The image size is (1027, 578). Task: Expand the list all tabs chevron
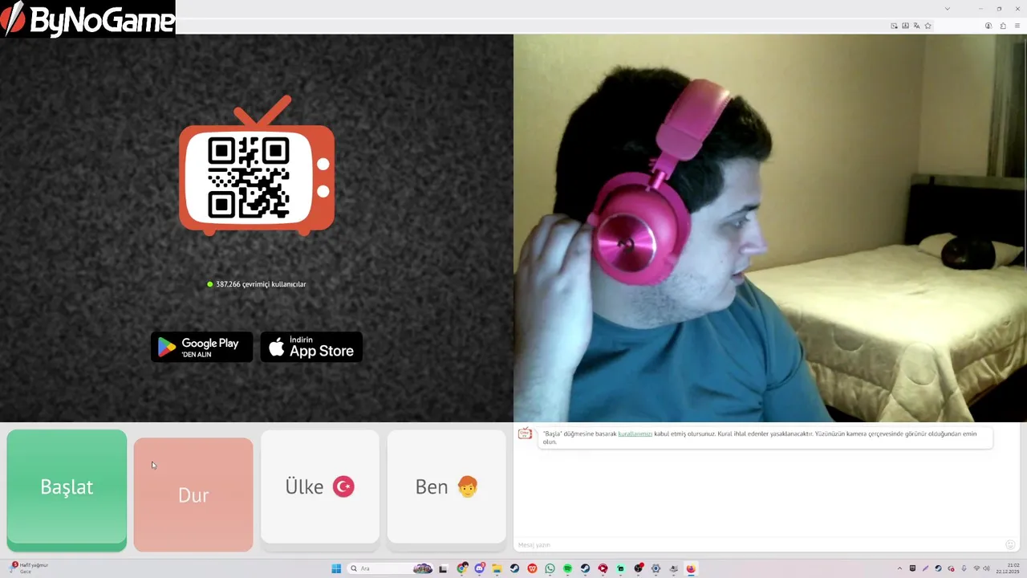(x=948, y=9)
